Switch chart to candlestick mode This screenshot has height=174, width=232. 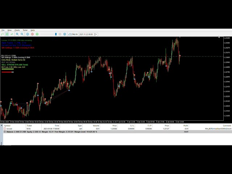(7, 34)
